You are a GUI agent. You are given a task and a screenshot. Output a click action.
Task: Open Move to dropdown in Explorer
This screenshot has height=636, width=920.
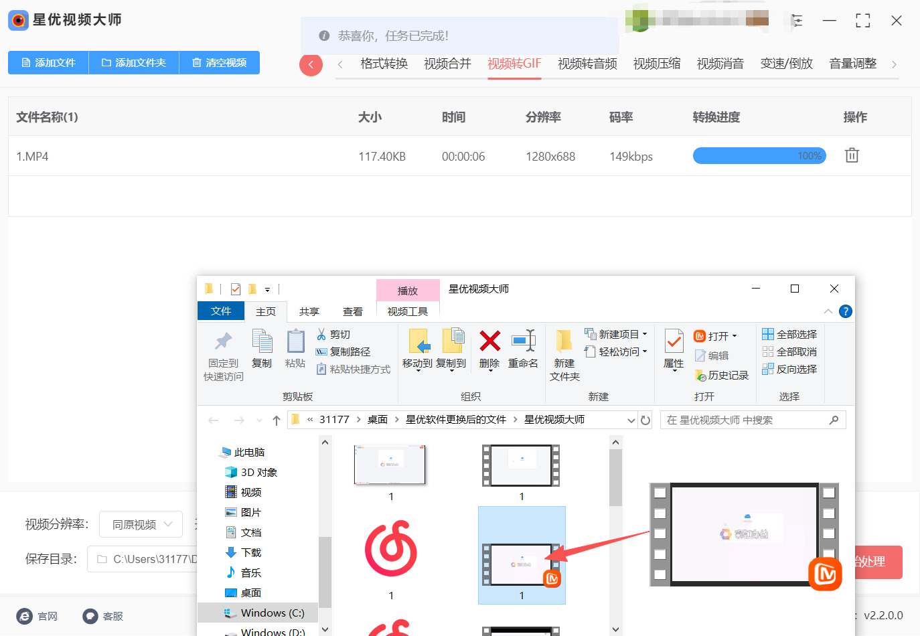(x=417, y=351)
